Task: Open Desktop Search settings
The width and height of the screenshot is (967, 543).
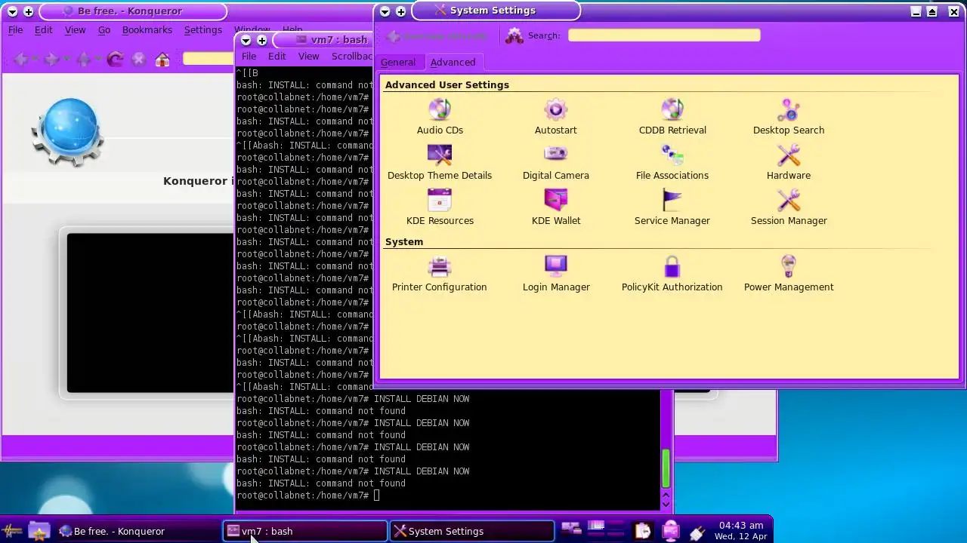Action: click(x=788, y=117)
